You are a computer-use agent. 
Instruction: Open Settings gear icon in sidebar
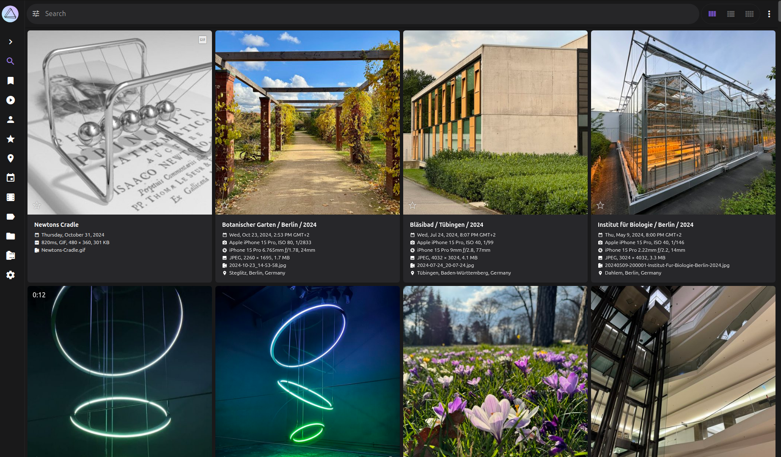click(11, 275)
